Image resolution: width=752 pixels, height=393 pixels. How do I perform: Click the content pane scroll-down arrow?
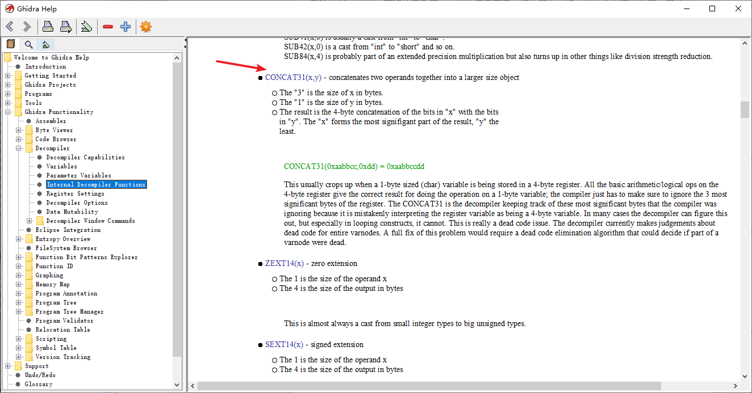pyautogui.click(x=745, y=376)
